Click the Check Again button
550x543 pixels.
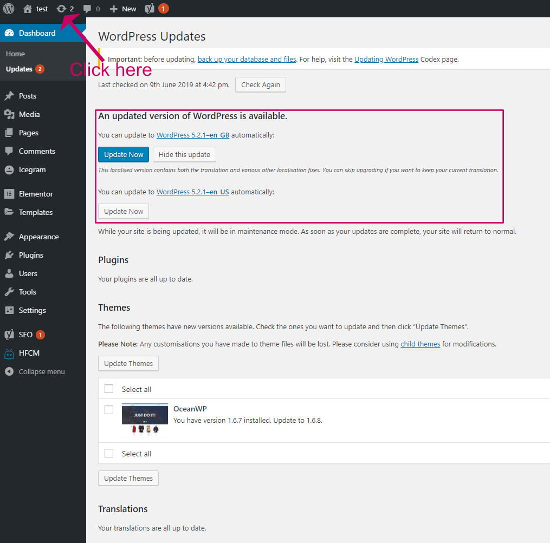(261, 85)
